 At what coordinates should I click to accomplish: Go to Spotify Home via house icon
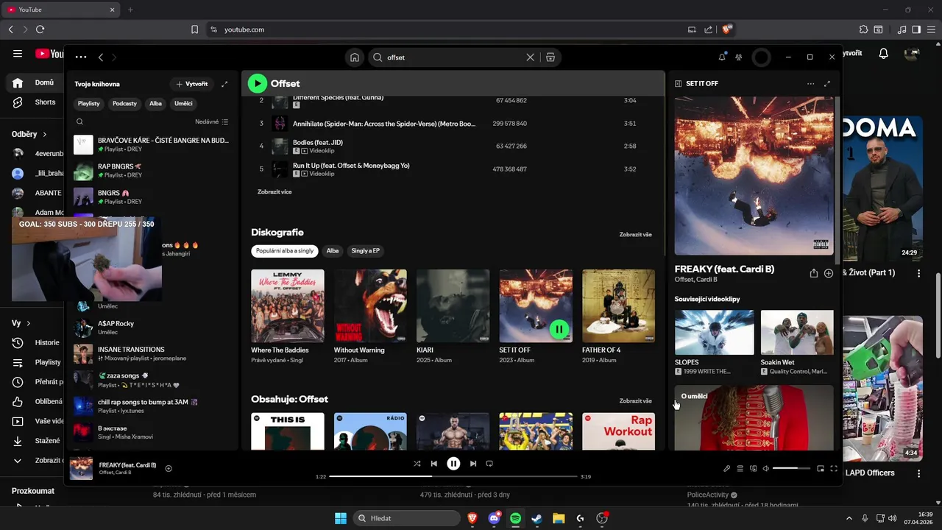(355, 57)
